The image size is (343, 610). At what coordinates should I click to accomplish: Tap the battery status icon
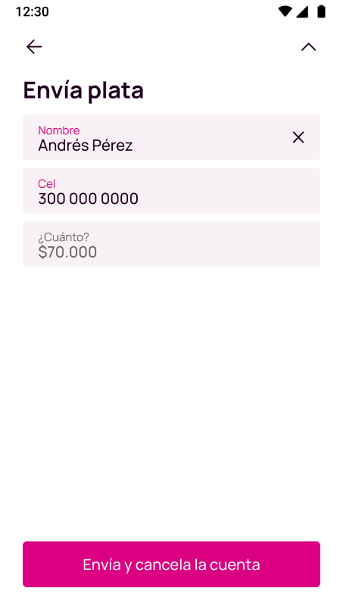coord(321,11)
